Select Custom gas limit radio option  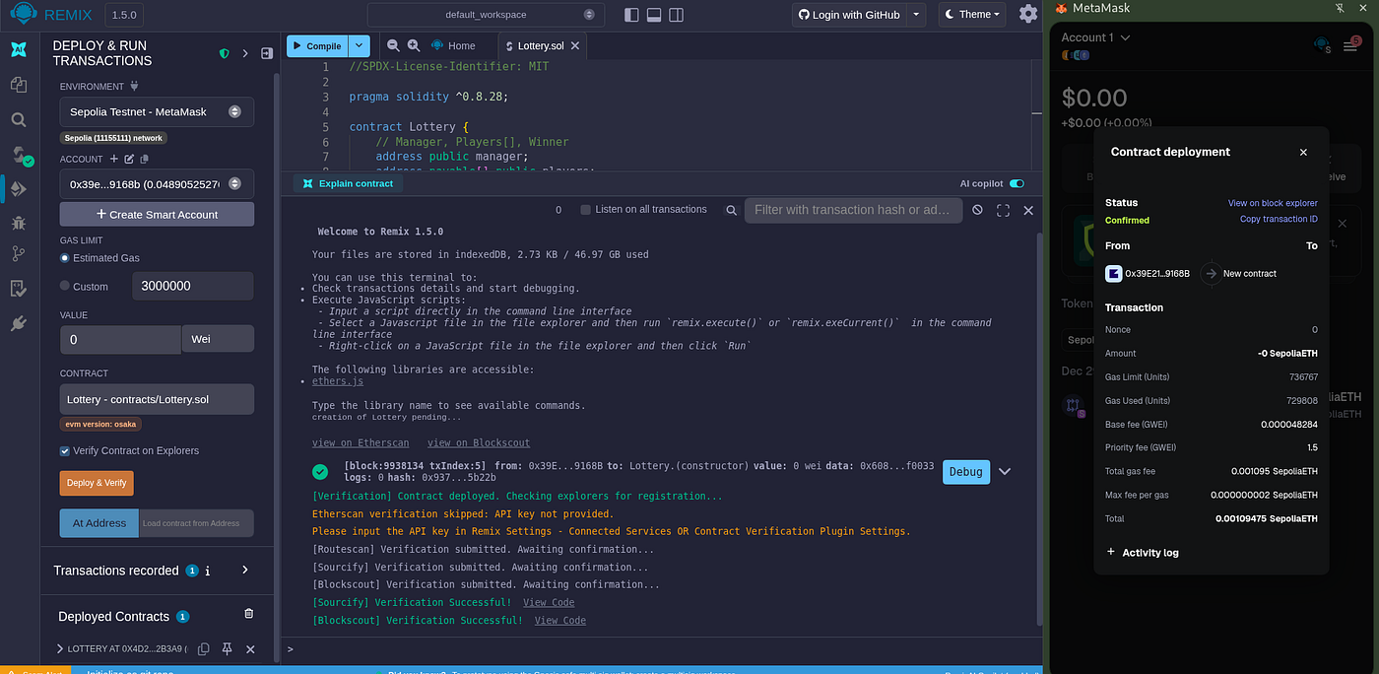pos(65,286)
